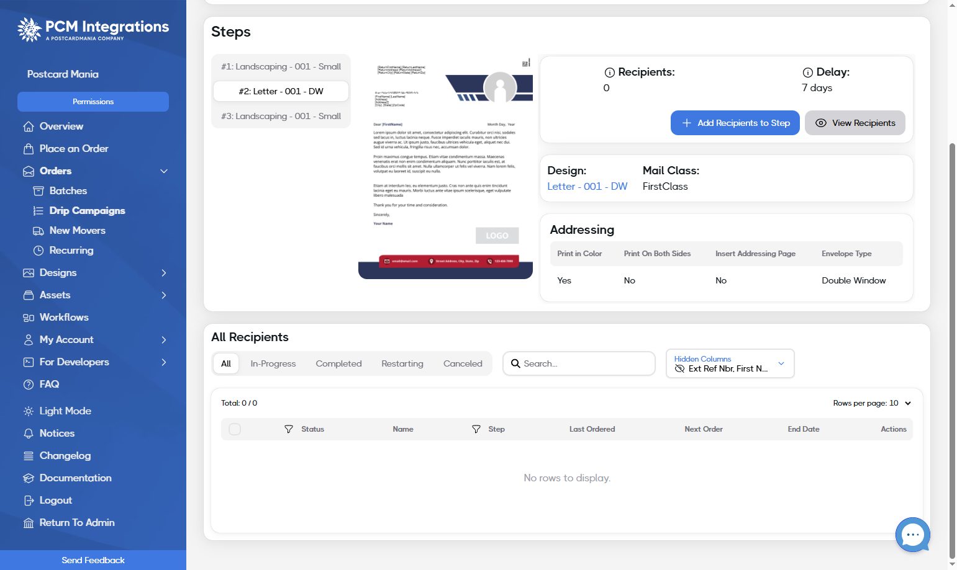
Task: Expand the Designs submenu chevron
Action: (x=164, y=273)
